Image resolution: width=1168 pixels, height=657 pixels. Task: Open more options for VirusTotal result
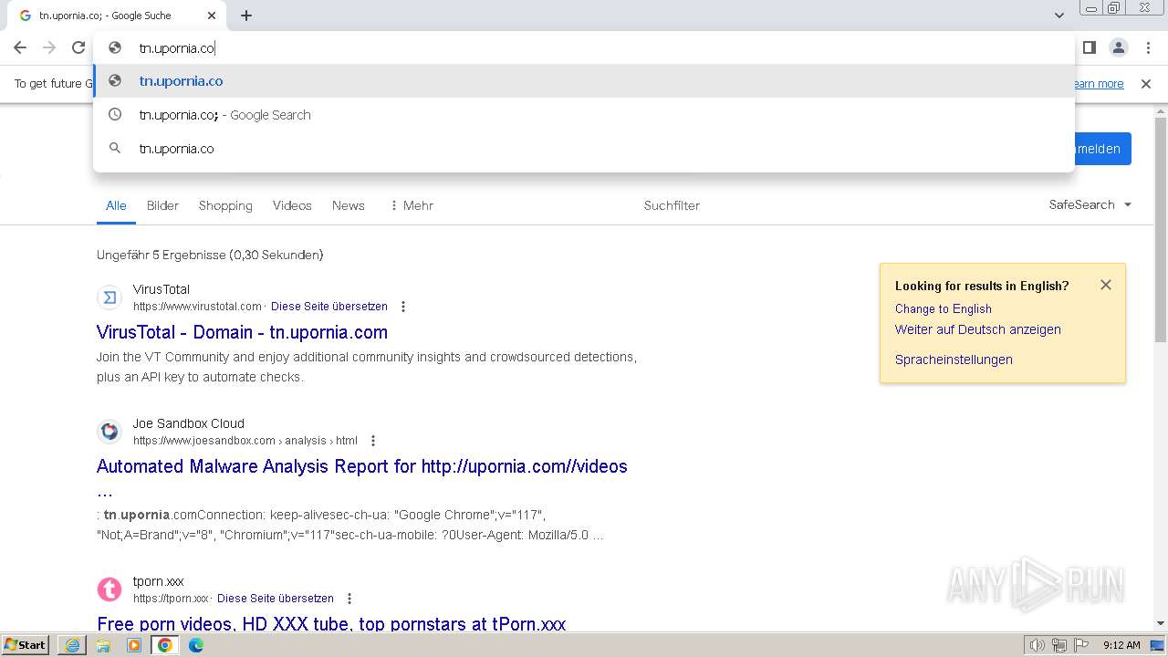point(403,307)
